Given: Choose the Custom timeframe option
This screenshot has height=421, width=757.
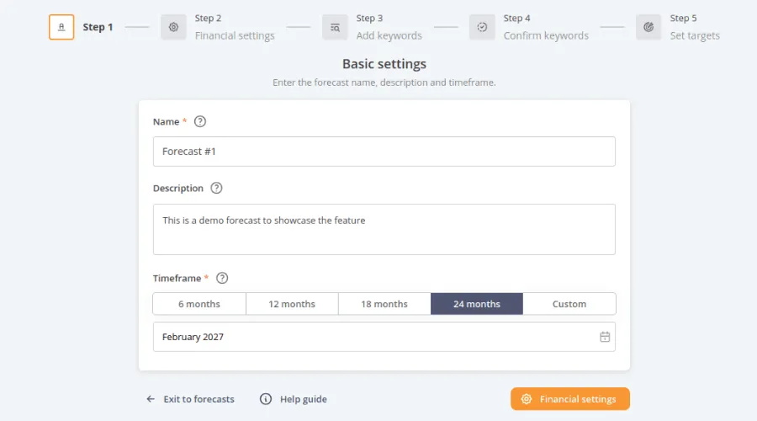Looking at the screenshot, I should tap(569, 304).
